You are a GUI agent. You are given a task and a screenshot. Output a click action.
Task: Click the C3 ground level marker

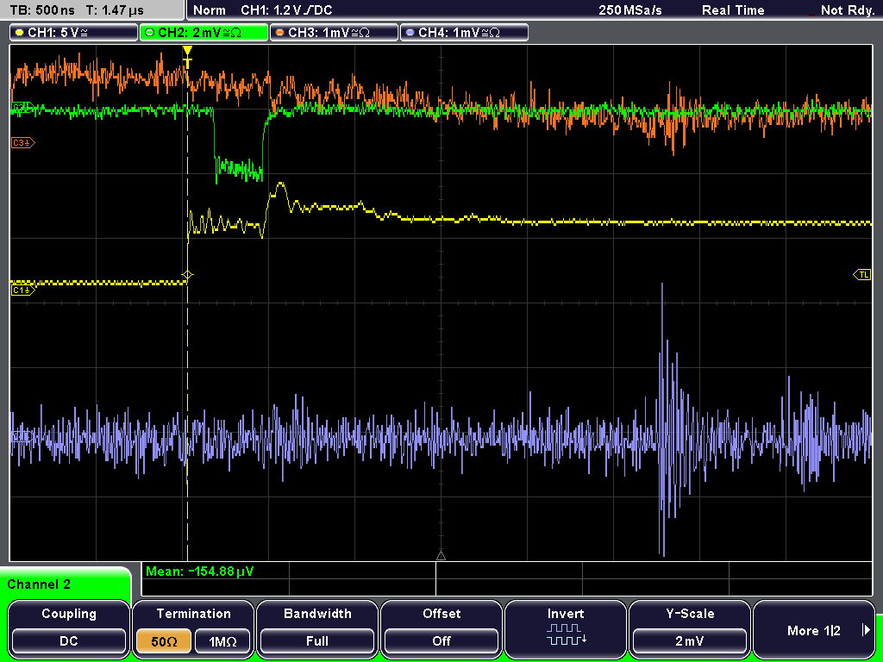tap(23, 143)
